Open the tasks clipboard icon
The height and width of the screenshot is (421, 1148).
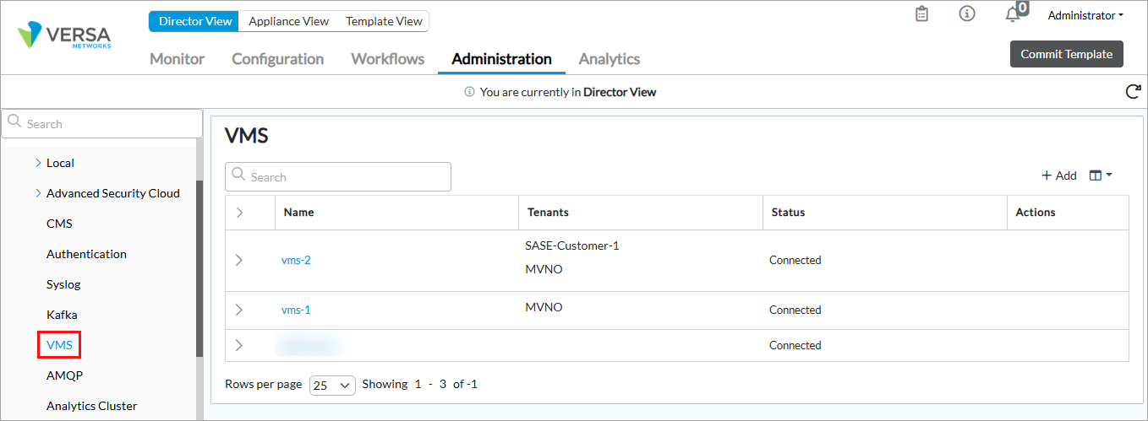click(x=922, y=14)
